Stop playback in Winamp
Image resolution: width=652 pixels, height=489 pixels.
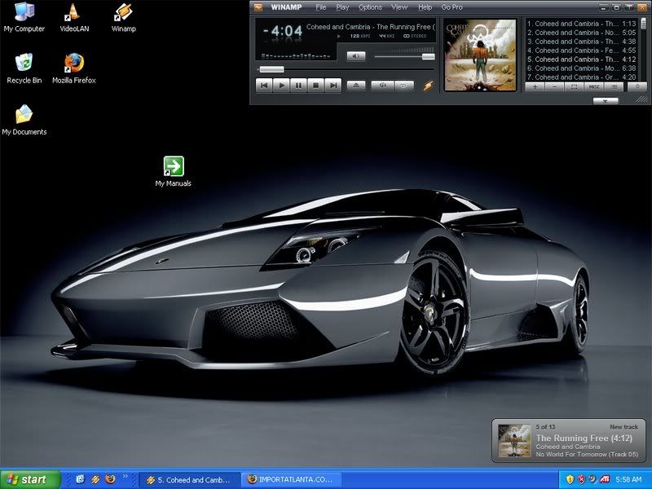(x=316, y=85)
